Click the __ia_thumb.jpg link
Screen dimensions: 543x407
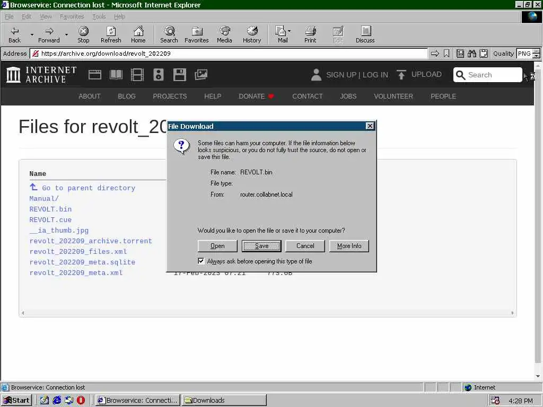point(59,230)
